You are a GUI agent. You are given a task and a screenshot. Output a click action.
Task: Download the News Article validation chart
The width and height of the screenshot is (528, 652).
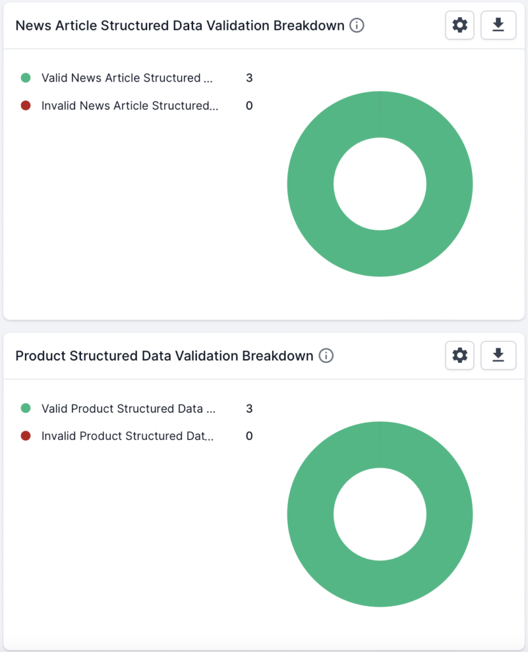point(498,25)
